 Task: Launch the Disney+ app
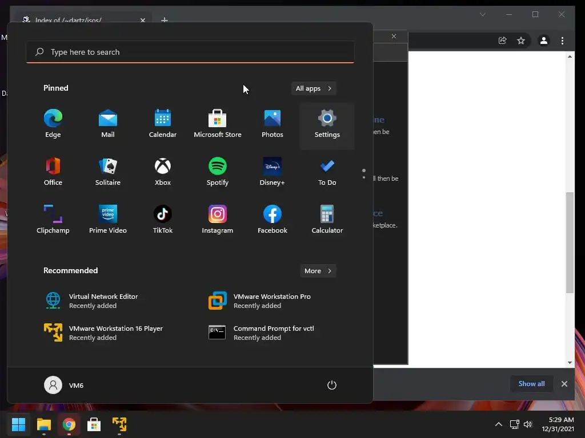(273, 172)
